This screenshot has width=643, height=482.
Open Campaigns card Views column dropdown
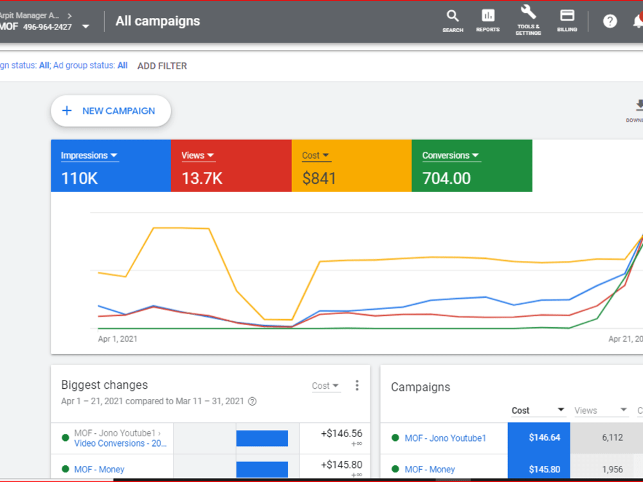(601, 410)
